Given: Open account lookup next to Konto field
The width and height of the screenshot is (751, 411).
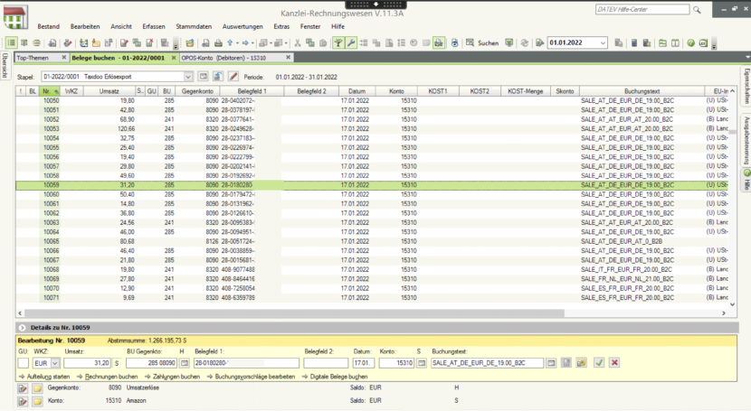Looking at the screenshot, I should [422, 363].
